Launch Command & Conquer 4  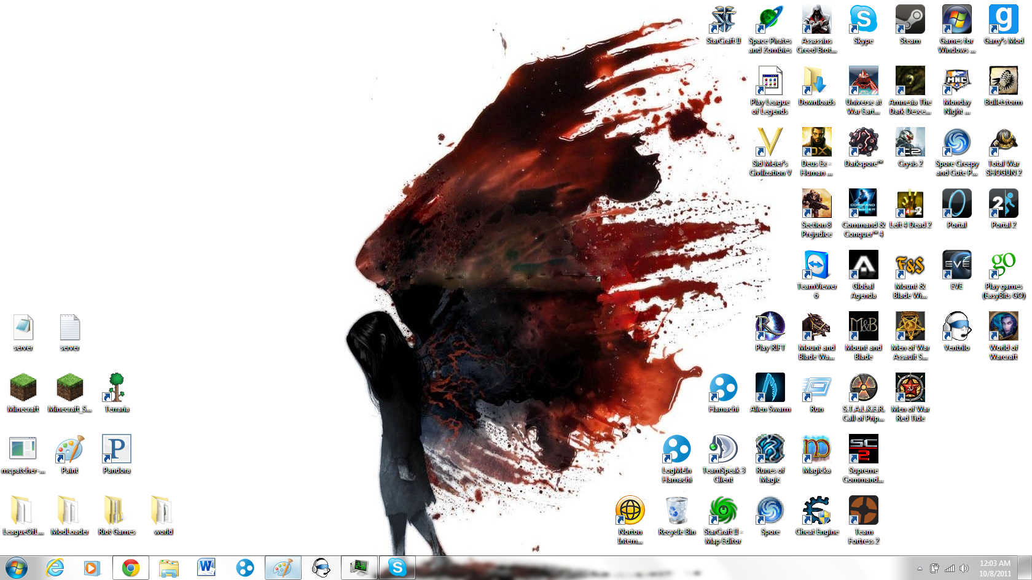tap(863, 214)
